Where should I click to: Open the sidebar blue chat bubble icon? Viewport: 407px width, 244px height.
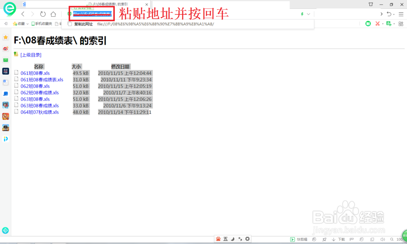pyautogui.click(x=5, y=94)
